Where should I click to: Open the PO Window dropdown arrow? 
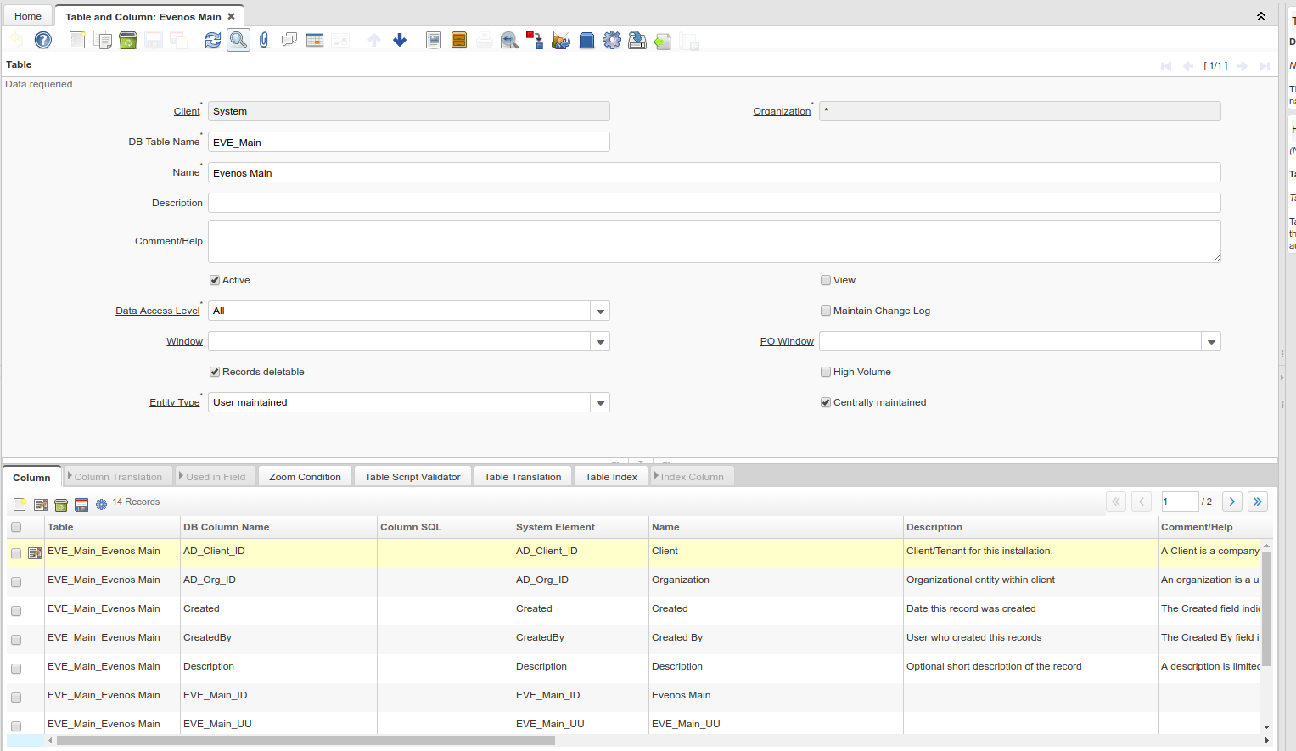[1211, 342]
